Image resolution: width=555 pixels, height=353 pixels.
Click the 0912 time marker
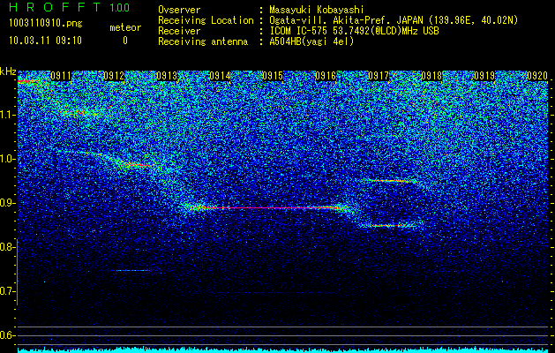114,76
